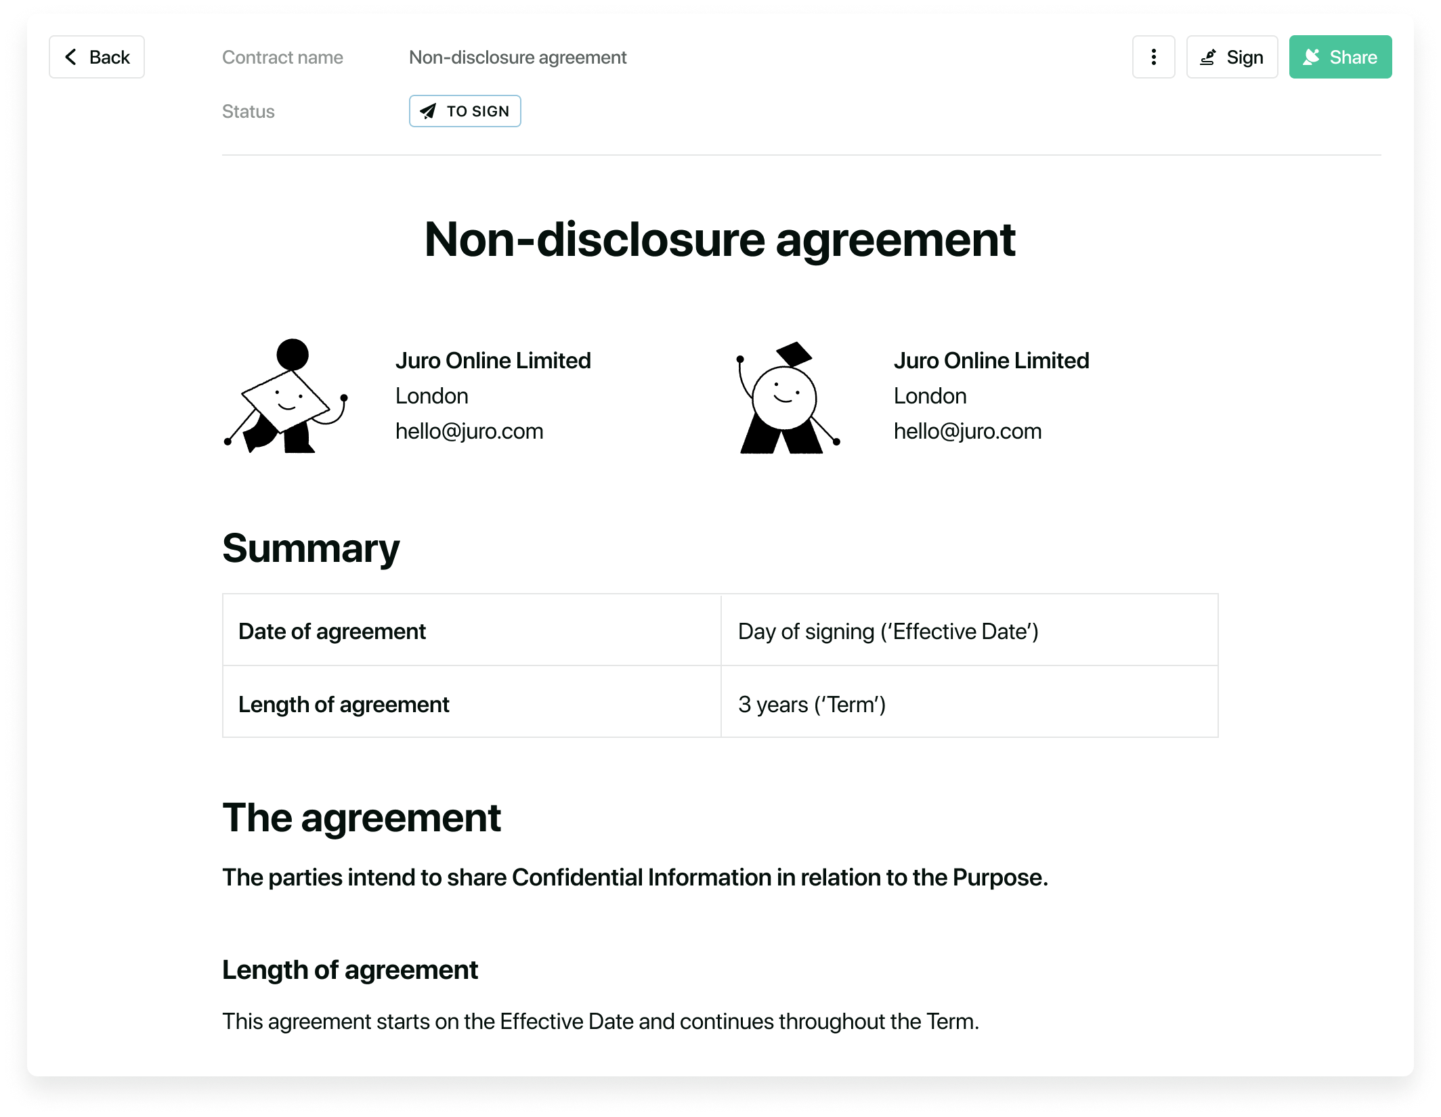1441x1117 pixels.
Task: Expand The agreement section heading
Action: 362,818
